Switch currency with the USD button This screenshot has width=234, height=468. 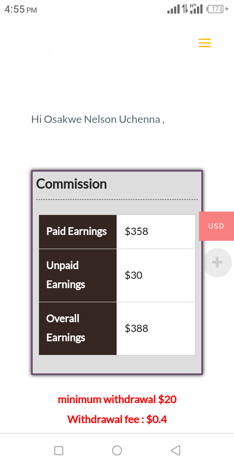[x=216, y=226]
